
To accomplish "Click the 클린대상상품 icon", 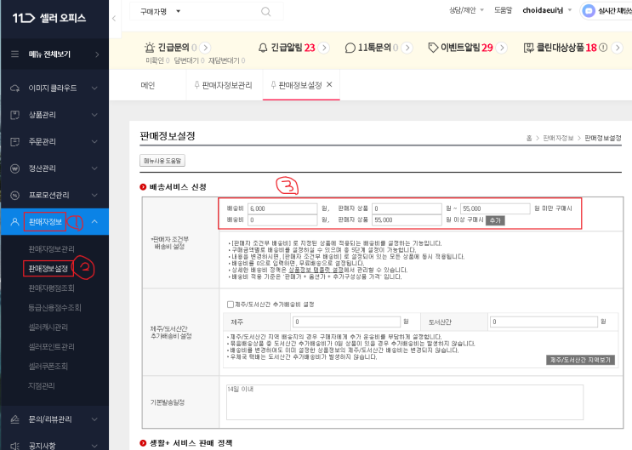I will [x=528, y=48].
